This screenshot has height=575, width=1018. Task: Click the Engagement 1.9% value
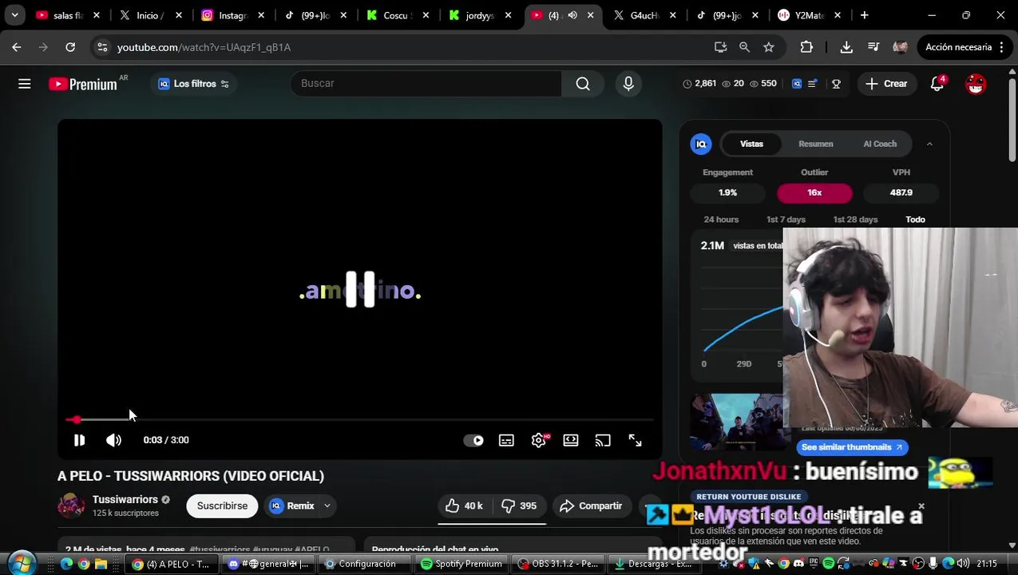pyautogui.click(x=727, y=192)
